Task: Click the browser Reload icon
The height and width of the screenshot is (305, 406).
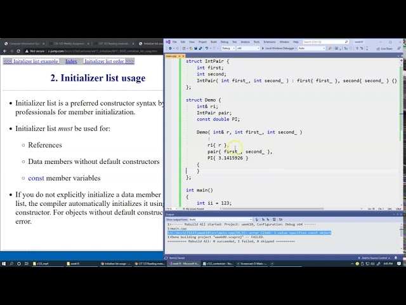Action: click(x=18, y=51)
